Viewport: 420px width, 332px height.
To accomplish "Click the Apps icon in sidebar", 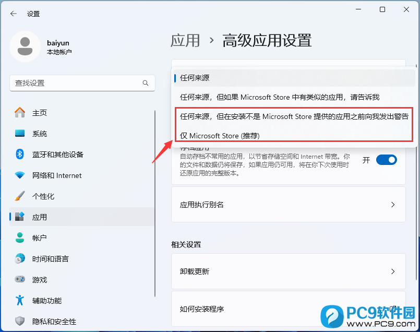I will coord(20,217).
